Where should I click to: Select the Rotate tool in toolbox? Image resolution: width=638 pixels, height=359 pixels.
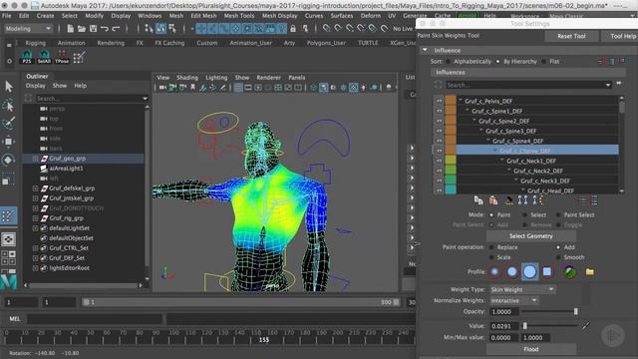point(9,160)
